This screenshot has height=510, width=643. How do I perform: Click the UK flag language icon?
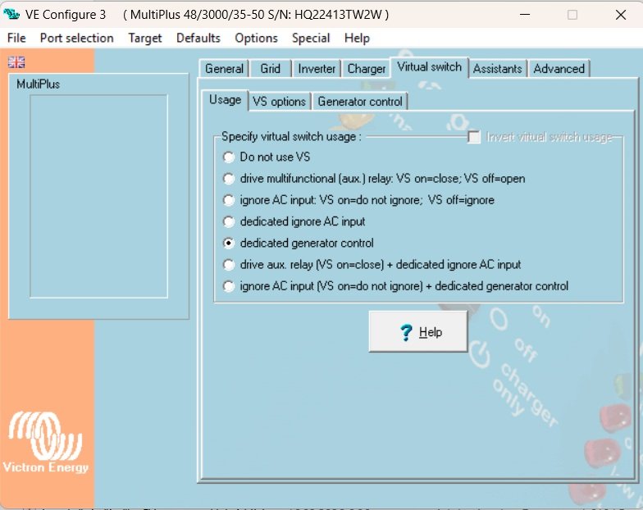16,62
